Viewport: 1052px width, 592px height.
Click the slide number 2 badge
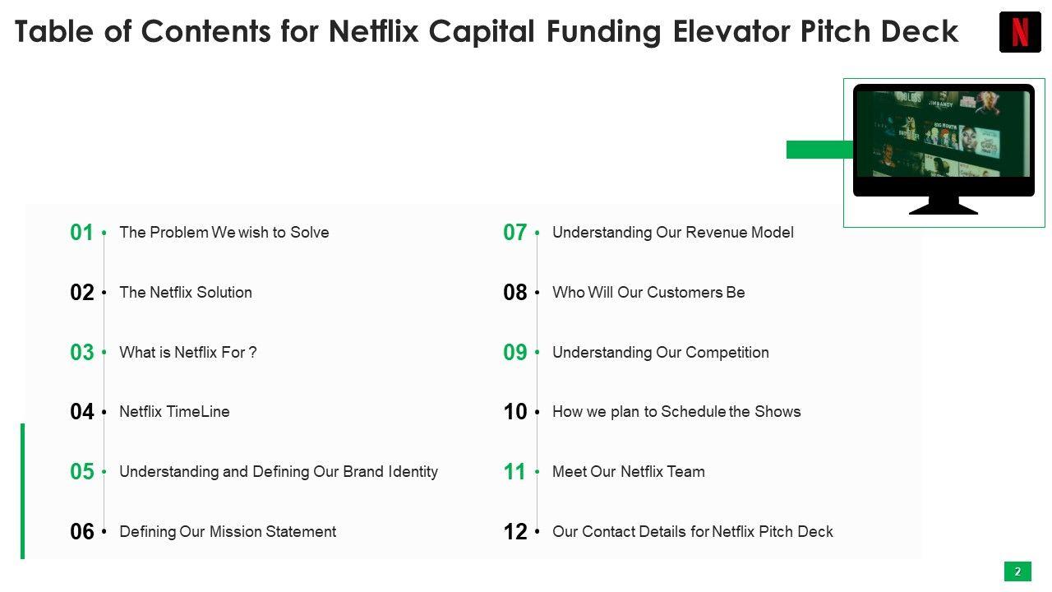coord(1017,571)
